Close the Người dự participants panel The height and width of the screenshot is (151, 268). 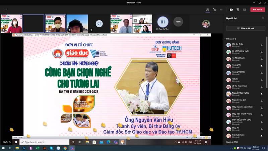pos(263,18)
